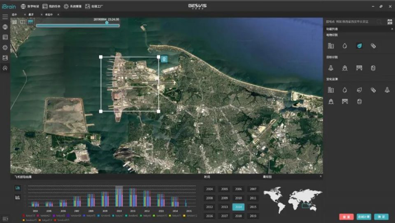395x223 pixels.
Task: Open the globe icon in left sidebar
Action: point(5,27)
